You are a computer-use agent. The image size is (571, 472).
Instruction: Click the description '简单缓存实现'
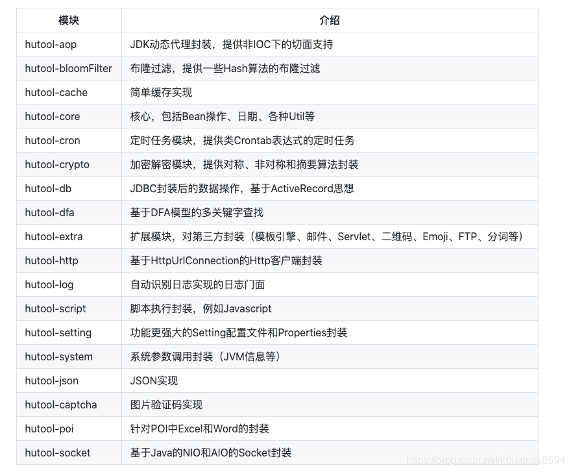pos(161,93)
